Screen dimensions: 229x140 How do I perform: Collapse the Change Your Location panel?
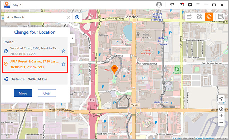pos(73,38)
